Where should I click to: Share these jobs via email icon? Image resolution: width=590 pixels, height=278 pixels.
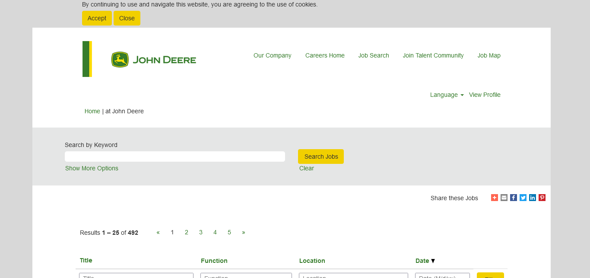click(x=504, y=198)
